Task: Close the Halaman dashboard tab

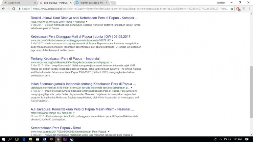Action: pos(106,3)
